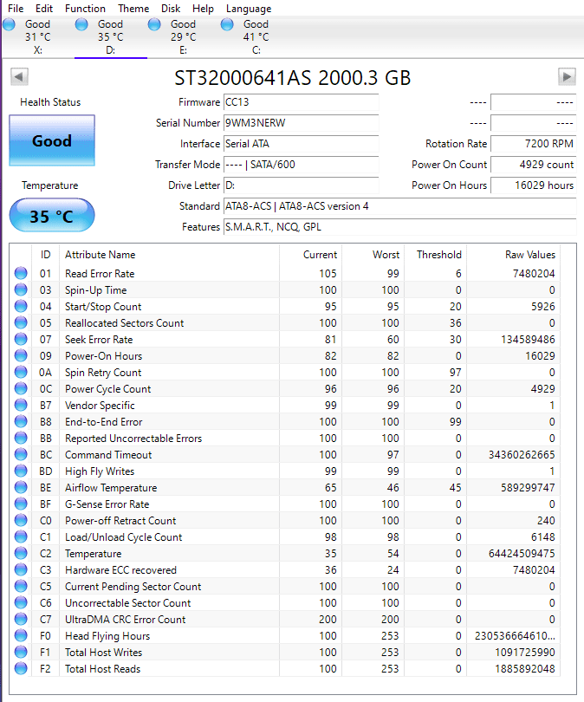
Task: Click the Power On Hours field
Action: click(534, 185)
